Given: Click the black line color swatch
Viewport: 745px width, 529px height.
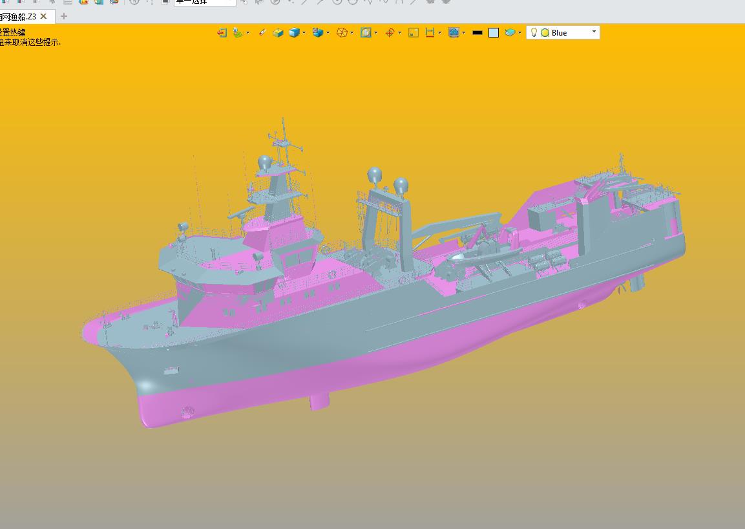Looking at the screenshot, I should coord(477,33).
